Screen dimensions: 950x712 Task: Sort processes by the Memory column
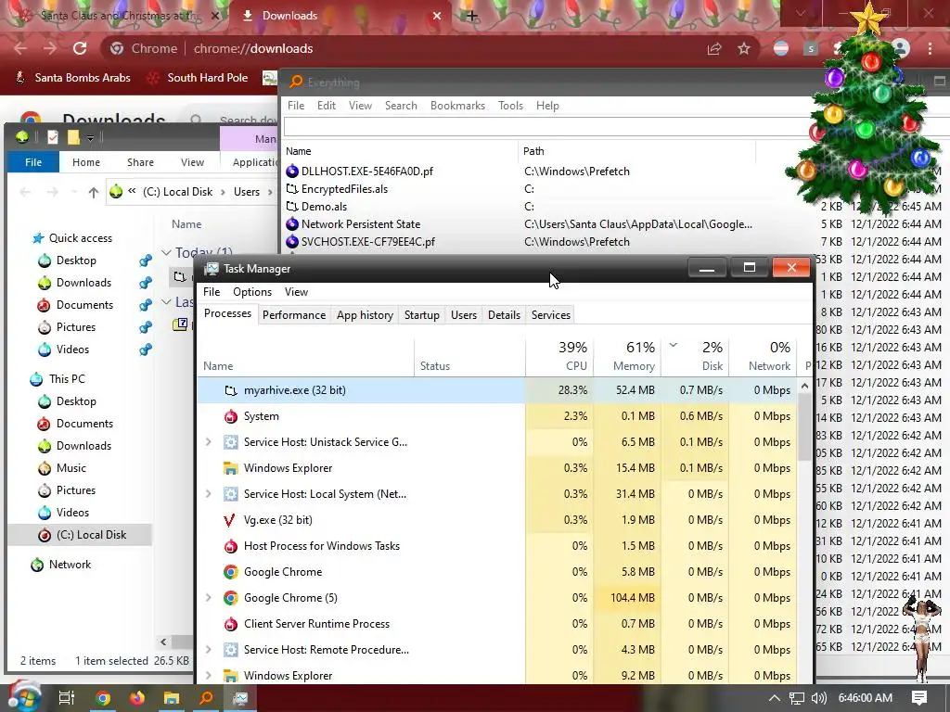(x=627, y=357)
